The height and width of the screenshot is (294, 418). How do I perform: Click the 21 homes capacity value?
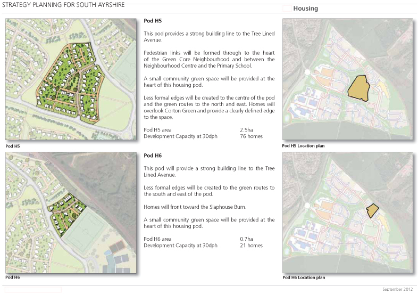click(x=251, y=246)
